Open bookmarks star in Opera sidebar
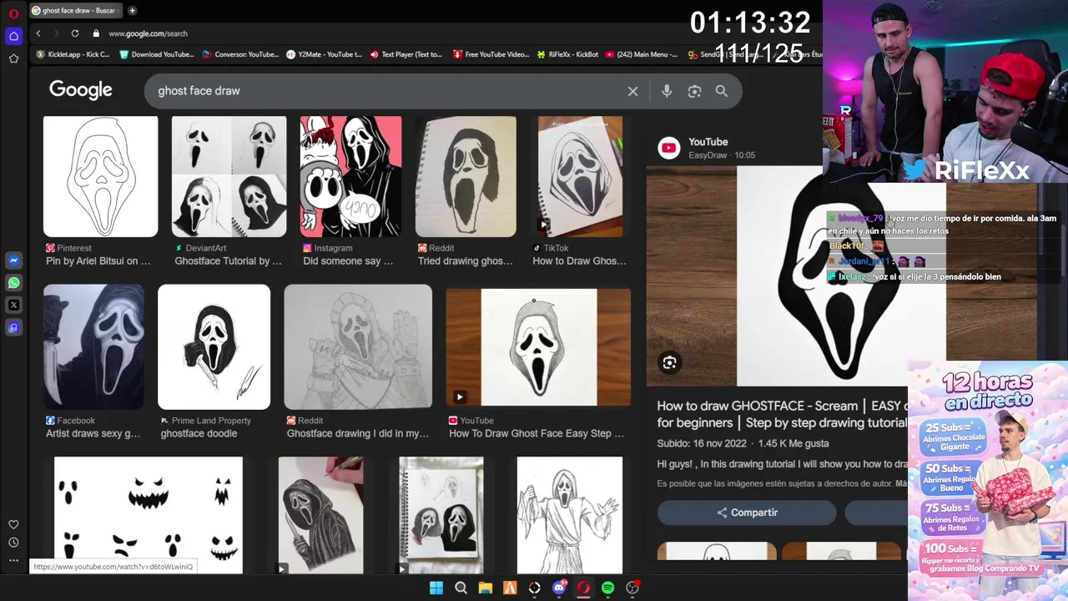Image resolution: width=1068 pixels, height=601 pixels. [x=13, y=58]
